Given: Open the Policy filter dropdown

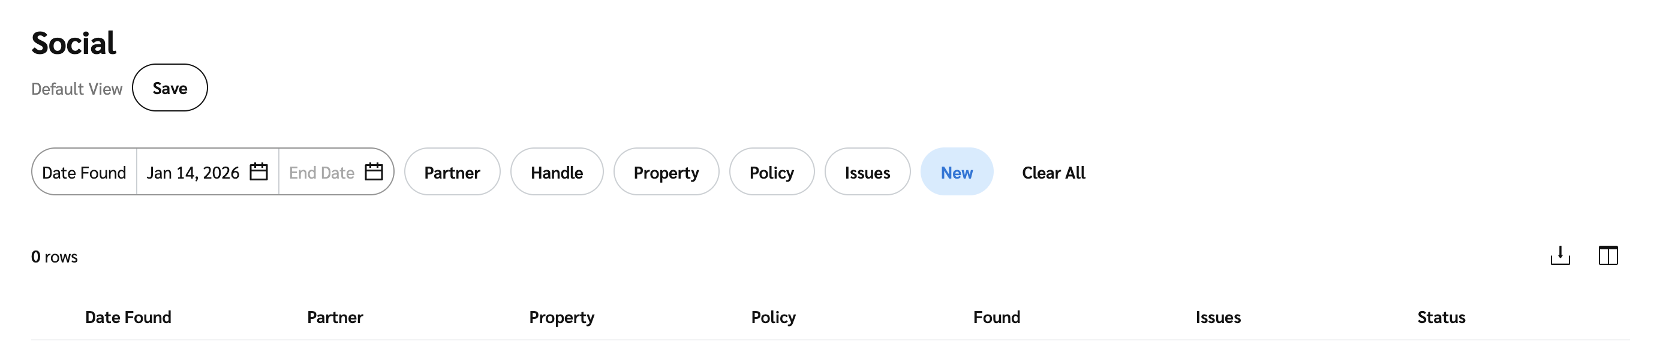Looking at the screenshot, I should click(771, 172).
